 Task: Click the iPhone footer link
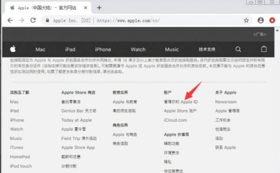[17, 120]
